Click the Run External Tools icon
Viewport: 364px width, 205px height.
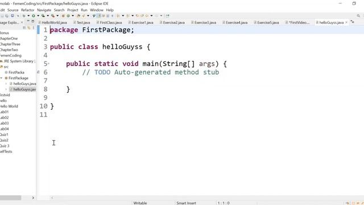(53, 16)
